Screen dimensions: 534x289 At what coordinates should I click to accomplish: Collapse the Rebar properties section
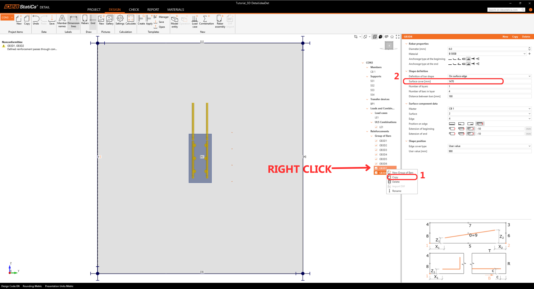pos(406,44)
